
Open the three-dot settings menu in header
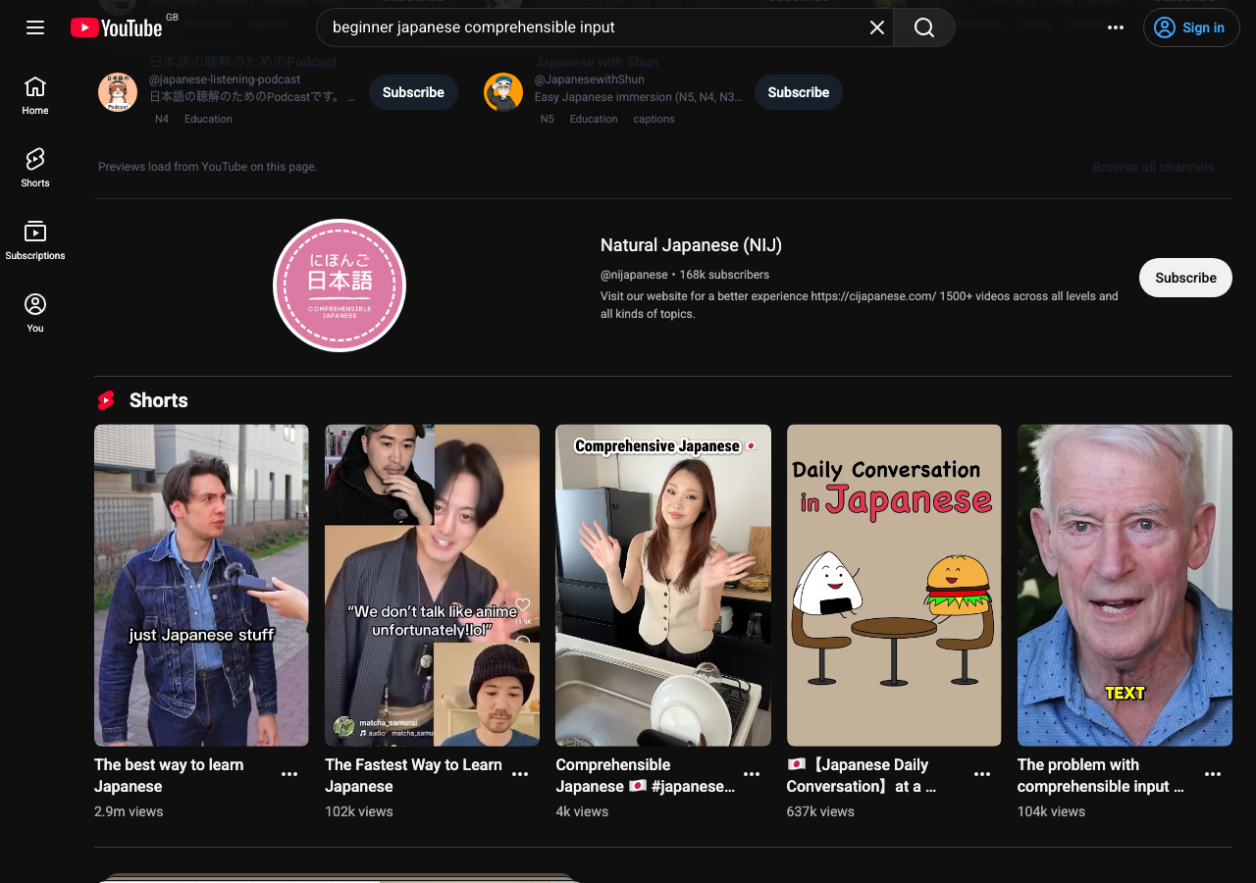point(1116,27)
